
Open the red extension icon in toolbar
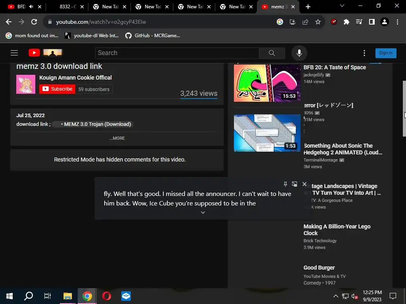pos(334,22)
